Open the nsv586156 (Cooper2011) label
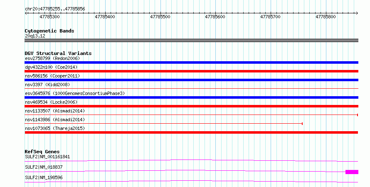This screenshot has width=370, height=187. click(52, 76)
